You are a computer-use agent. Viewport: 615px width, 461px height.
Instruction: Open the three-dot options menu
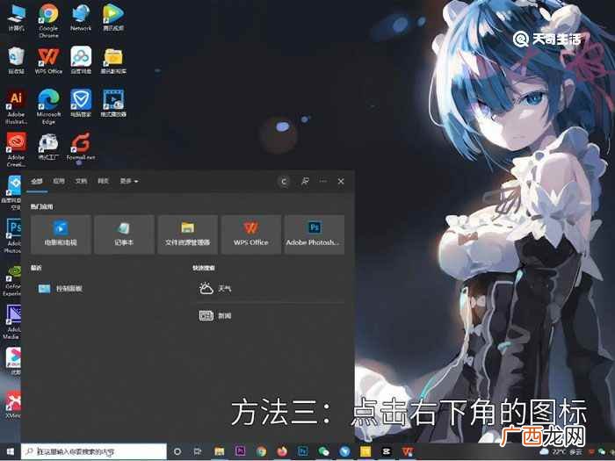(x=322, y=181)
